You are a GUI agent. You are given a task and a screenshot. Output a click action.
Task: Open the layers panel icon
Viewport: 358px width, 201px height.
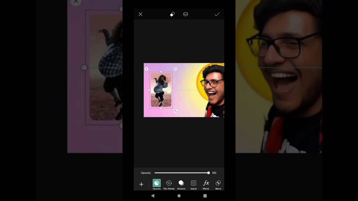[x=185, y=14]
